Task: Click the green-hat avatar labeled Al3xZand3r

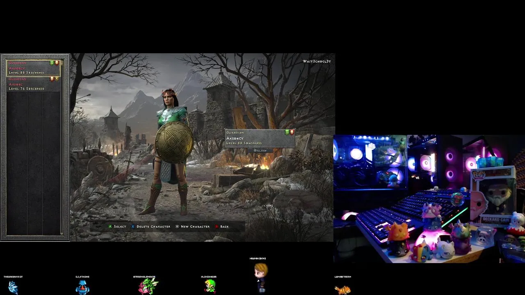Action: pos(210,286)
